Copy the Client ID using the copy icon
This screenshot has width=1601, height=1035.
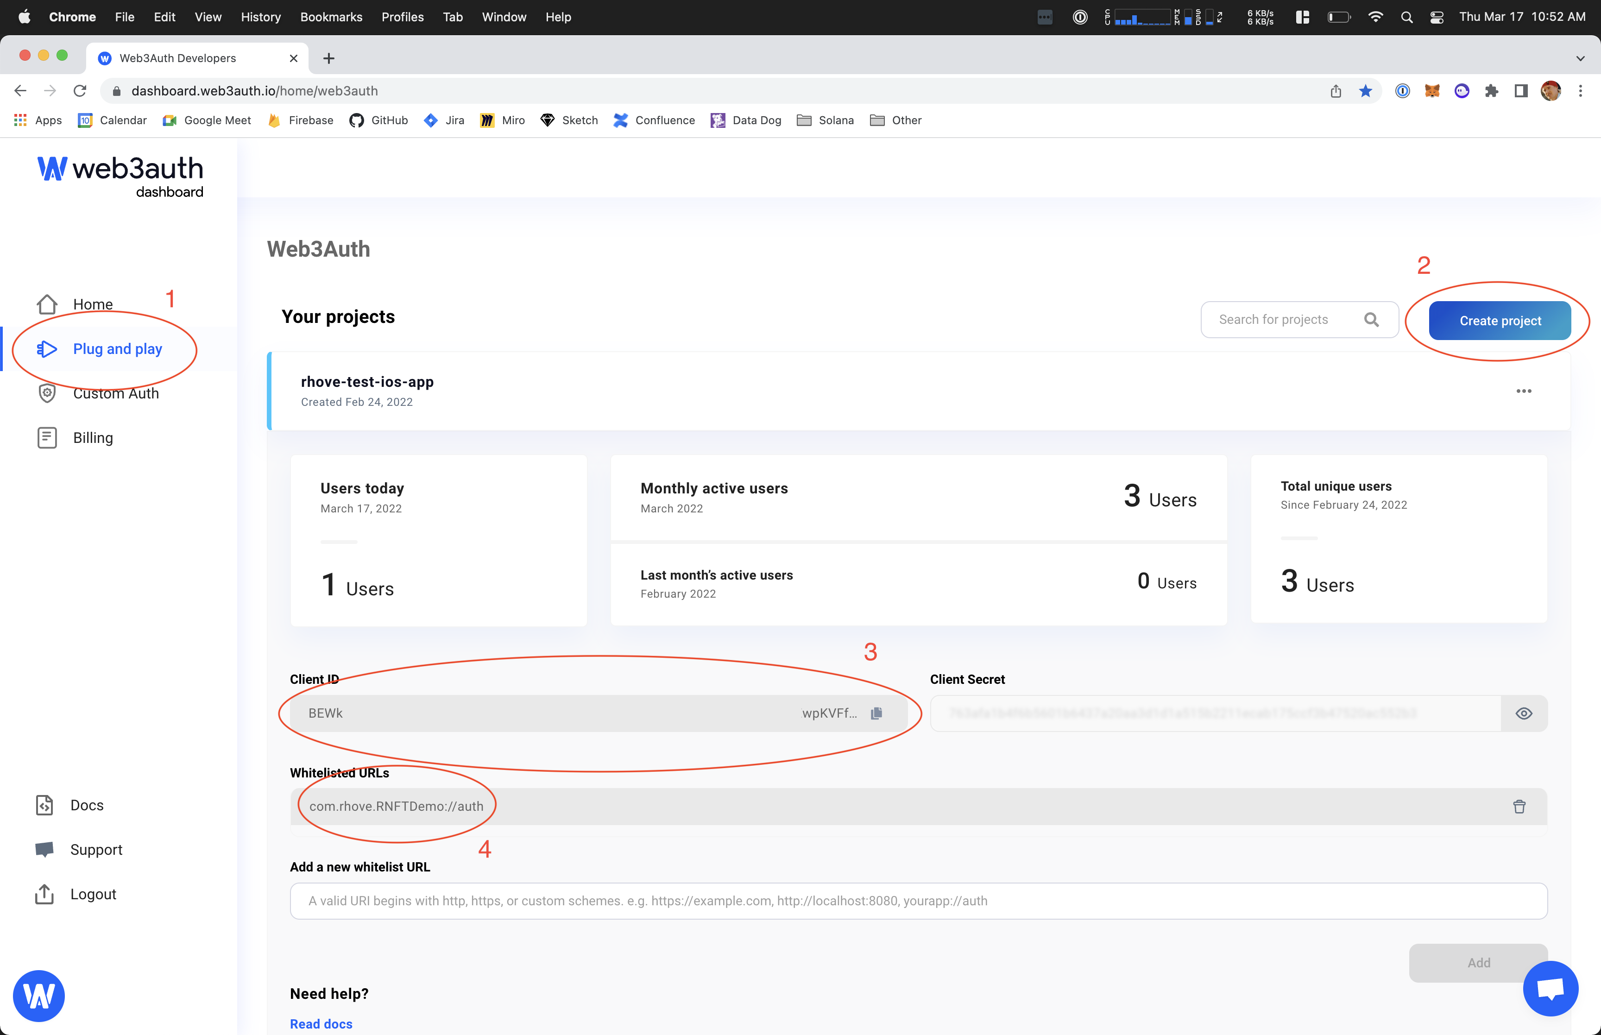pos(876,713)
